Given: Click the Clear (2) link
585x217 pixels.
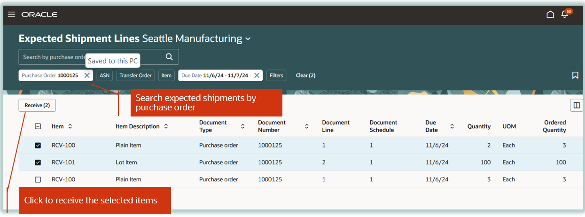Looking at the screenshot, I should [305, 75].
